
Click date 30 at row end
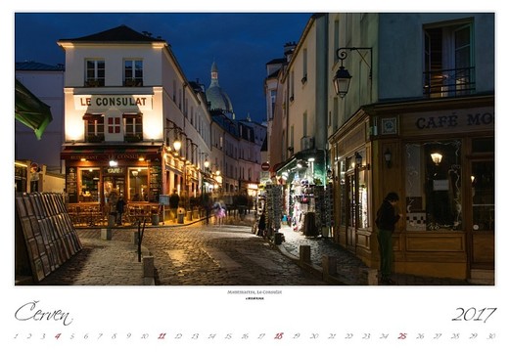(491, 336)
